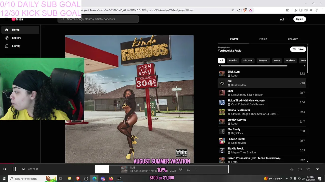Save the YouTube Mix Radio queue

[298, 49]
